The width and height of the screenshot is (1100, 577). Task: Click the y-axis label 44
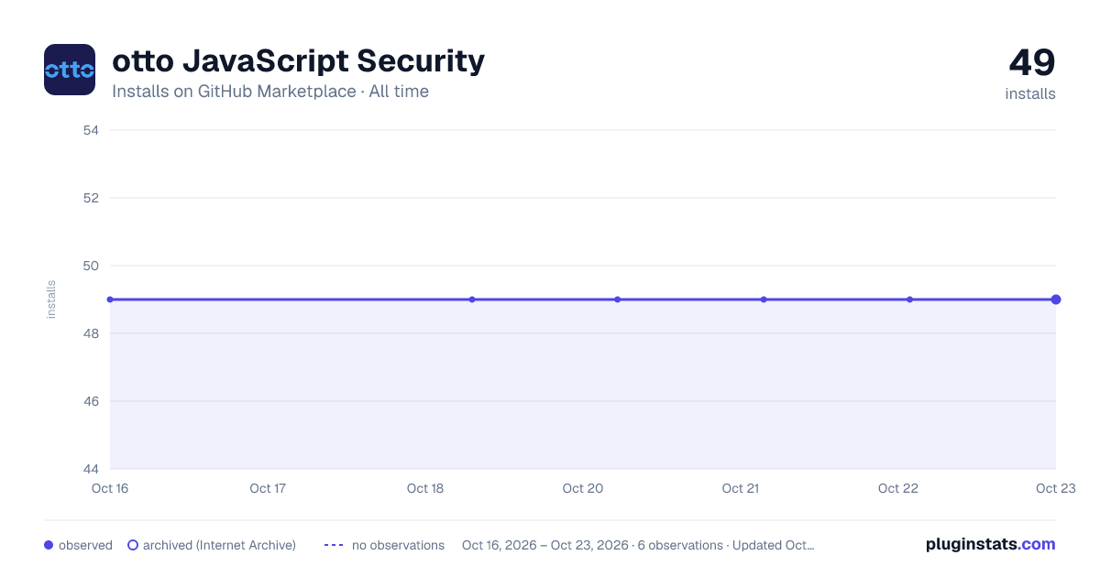click(x=91, y=469)
